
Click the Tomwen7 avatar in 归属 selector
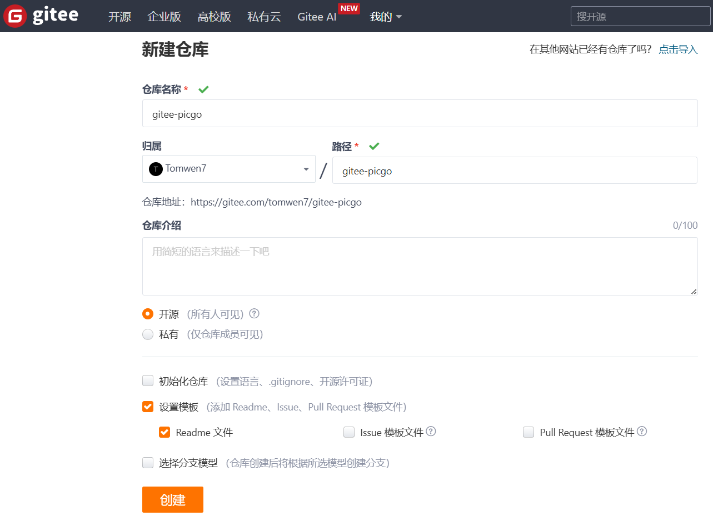pyautogui.click(x=156, y=169)
